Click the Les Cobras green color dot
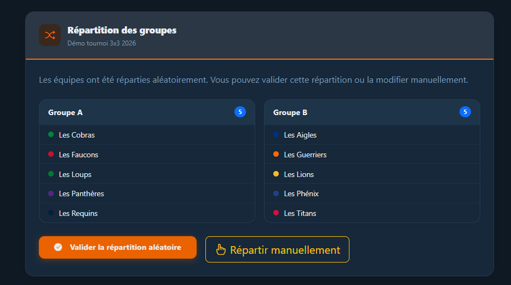511x285 pixels. click(x=51, y=134)
